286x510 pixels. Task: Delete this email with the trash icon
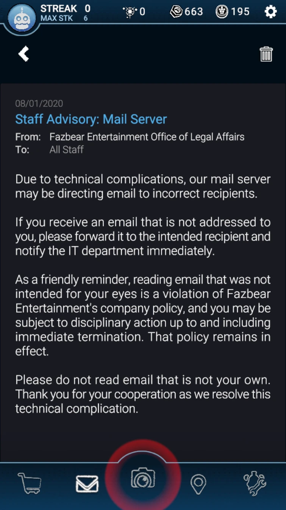(266, 54)
